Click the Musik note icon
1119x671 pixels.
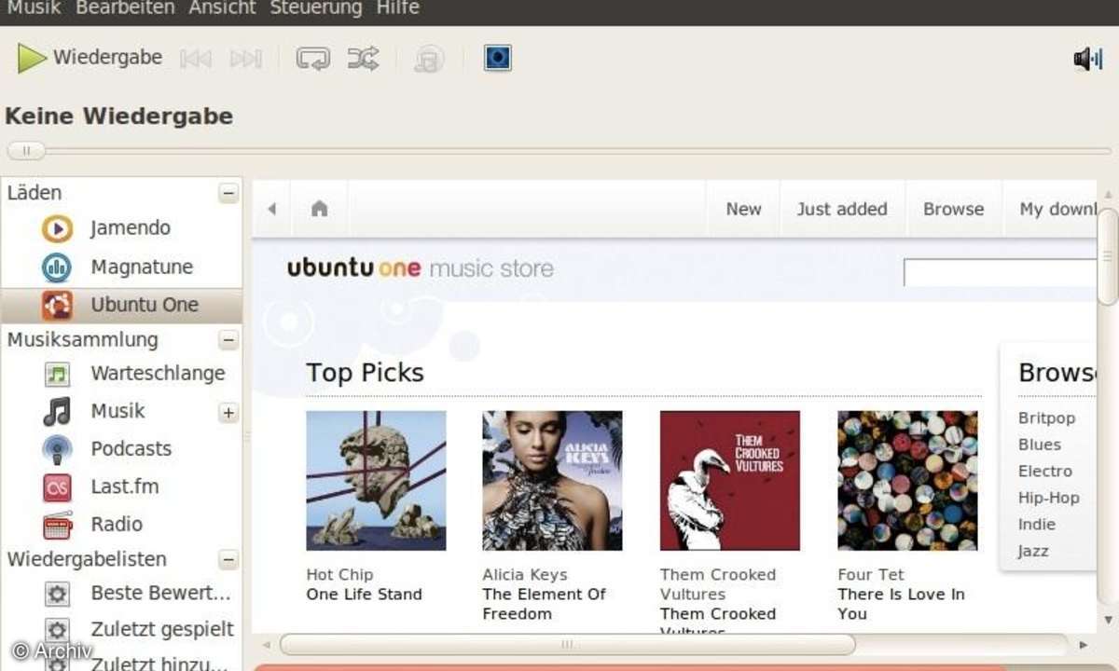coord(57,411)
